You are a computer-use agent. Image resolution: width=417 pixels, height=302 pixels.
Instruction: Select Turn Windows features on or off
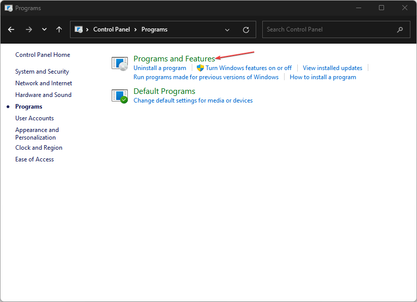point(248,68)
